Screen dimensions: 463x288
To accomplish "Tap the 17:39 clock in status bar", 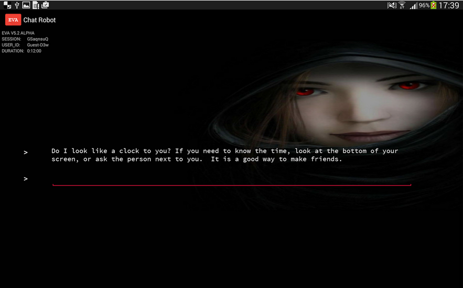I will (x=449, y=5).
